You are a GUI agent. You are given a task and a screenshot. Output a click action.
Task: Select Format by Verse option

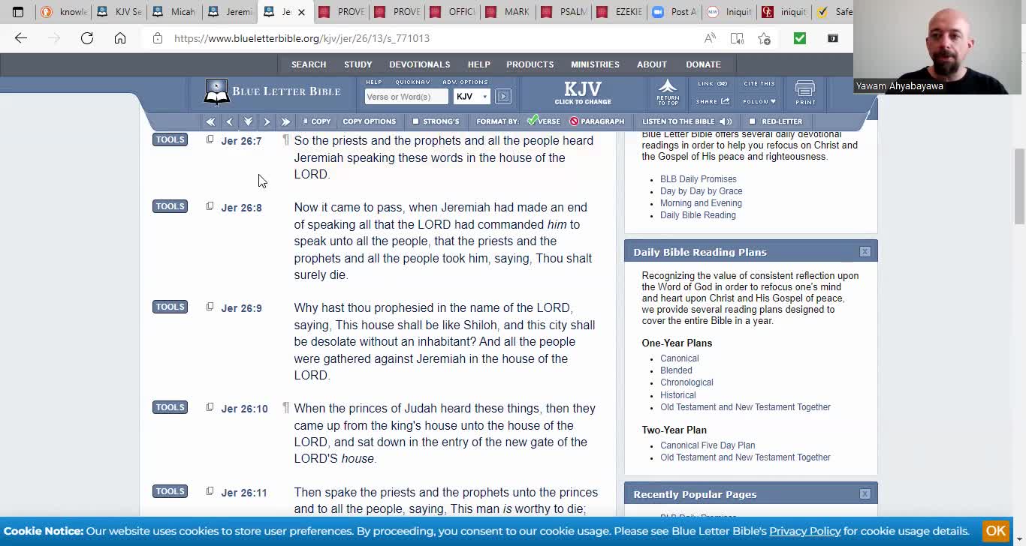[x=543, y=121]
